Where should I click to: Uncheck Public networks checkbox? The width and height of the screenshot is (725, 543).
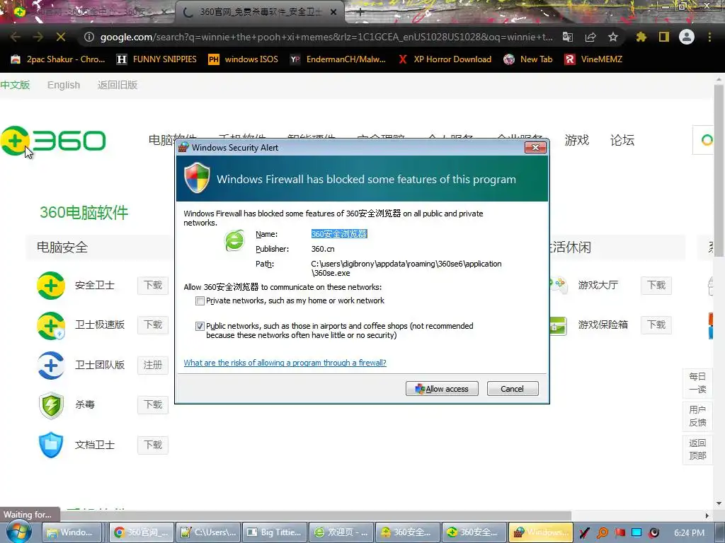tap(200, 327)
